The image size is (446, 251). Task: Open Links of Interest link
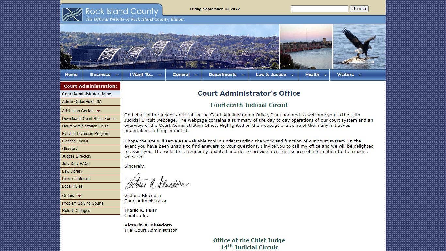(90, 179)
